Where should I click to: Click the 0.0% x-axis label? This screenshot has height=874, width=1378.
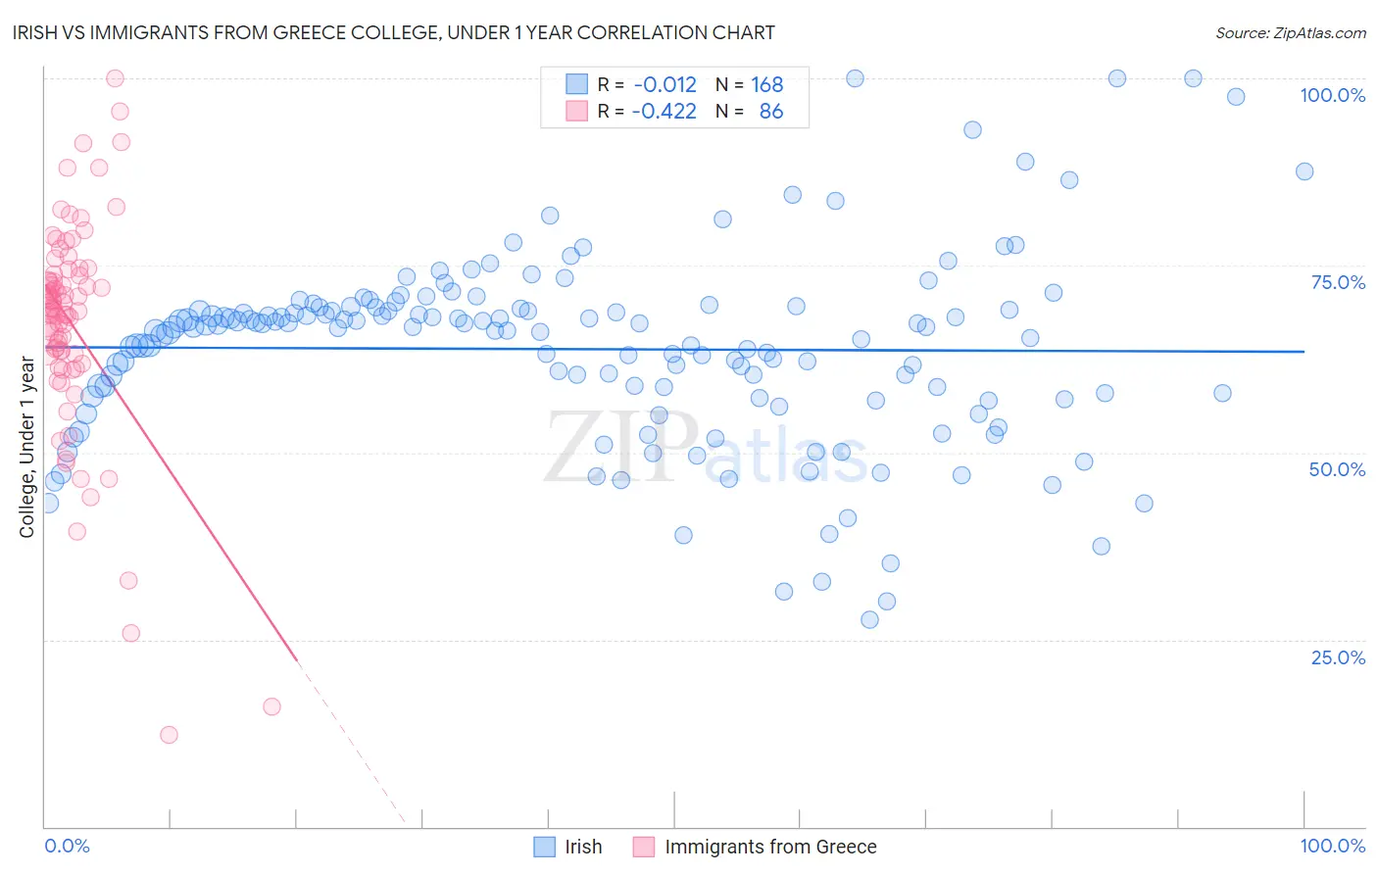coord(67,846)
